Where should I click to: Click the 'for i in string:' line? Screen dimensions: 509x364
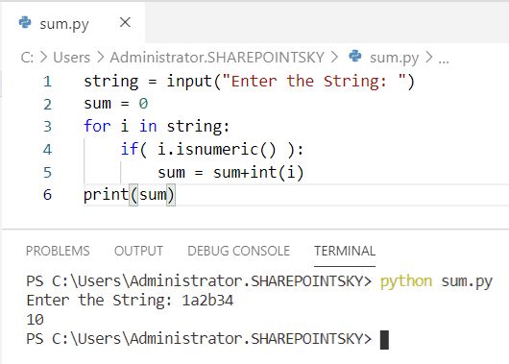[x=157, y=127]
